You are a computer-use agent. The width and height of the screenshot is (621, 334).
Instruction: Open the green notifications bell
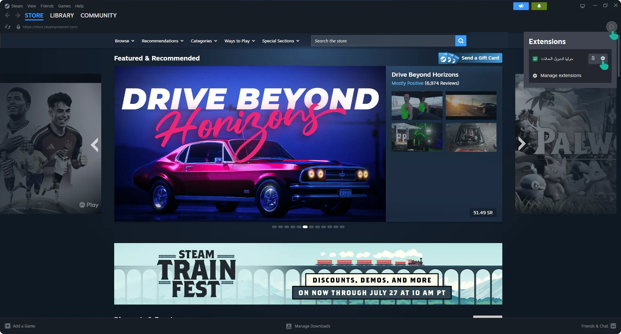tap(539, 6)
